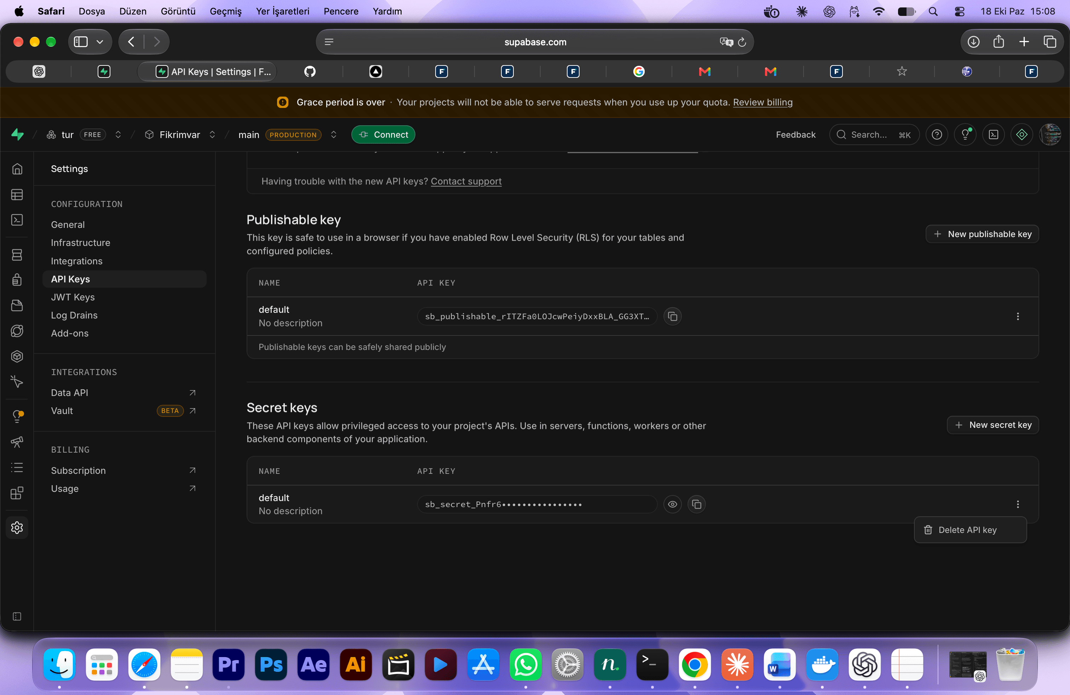1070x695 pixels.
Task: Open the Project Settings gear icon
Action: coord(17,527)
